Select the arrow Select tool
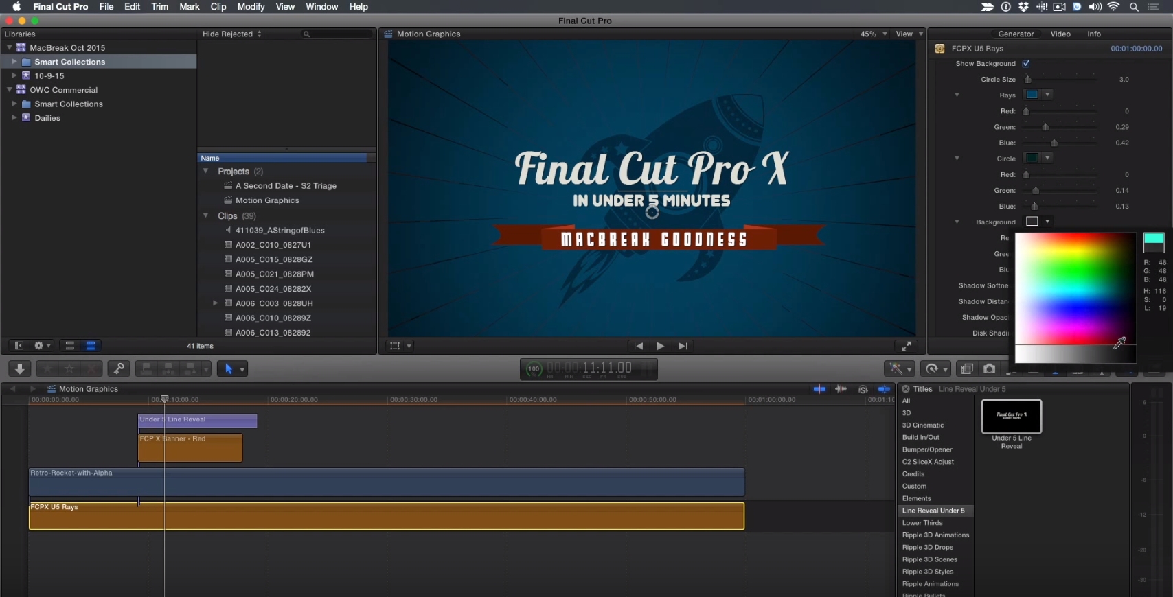 pyautogui.click(x=228, y=368)
